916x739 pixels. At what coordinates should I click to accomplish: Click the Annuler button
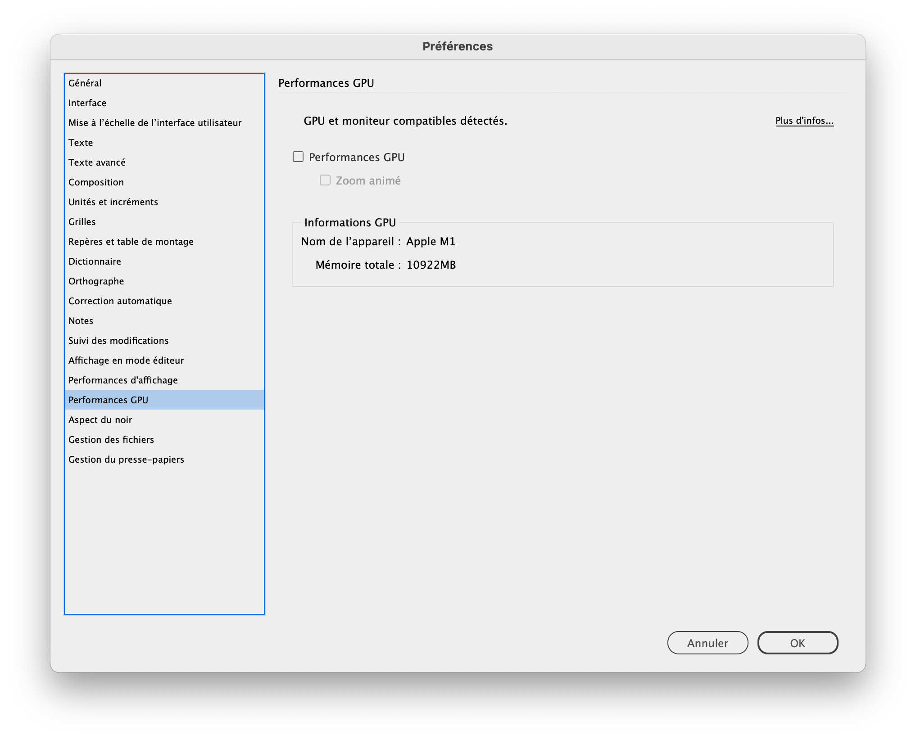click(707, 643)
